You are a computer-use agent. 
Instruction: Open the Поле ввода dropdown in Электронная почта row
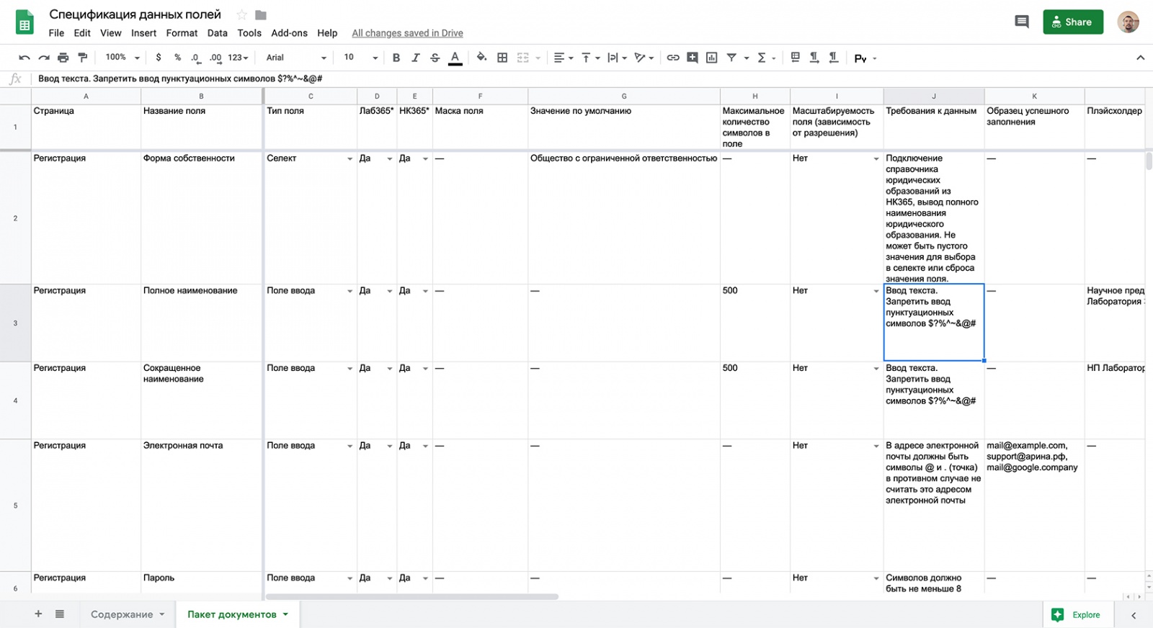pyautogui.click(x=350, y=446)
